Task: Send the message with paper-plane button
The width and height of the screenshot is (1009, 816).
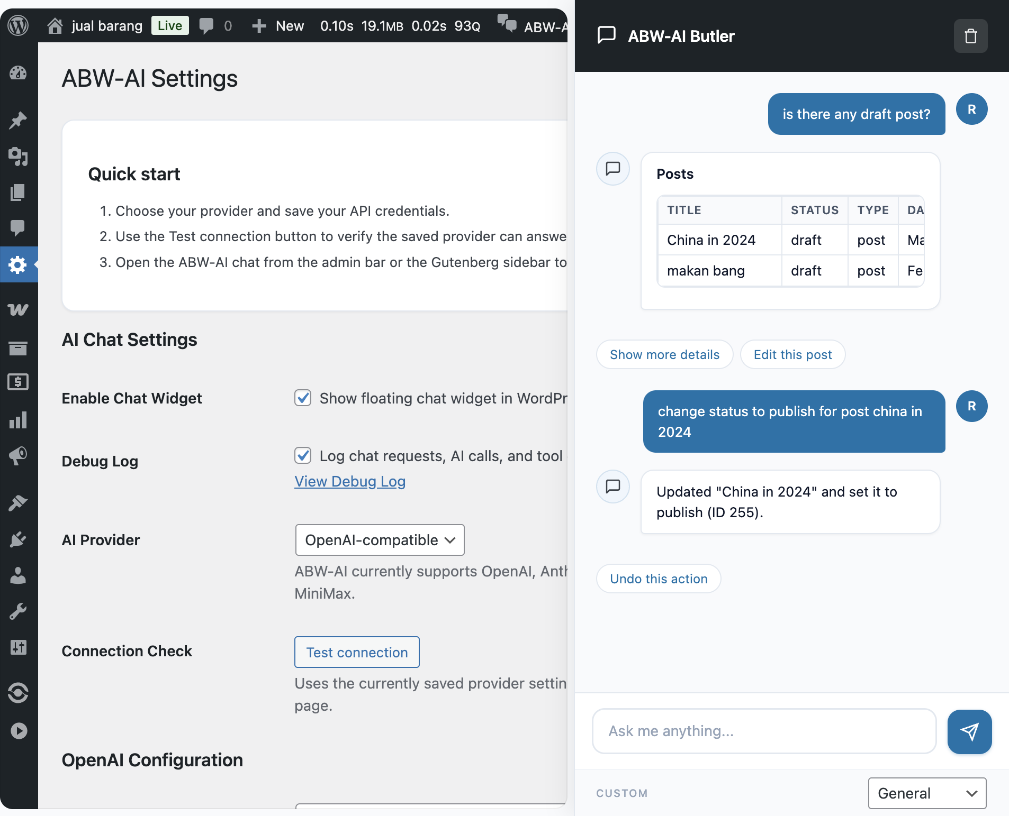Action: 969,731
